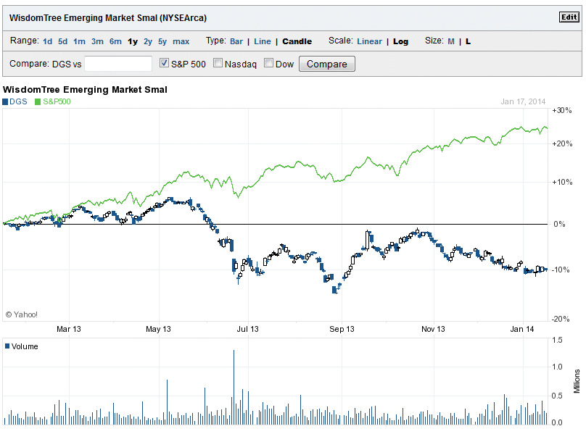Switch chart type to Line
Viewport: 586px width, 434px height.
(x=263, y=41)
